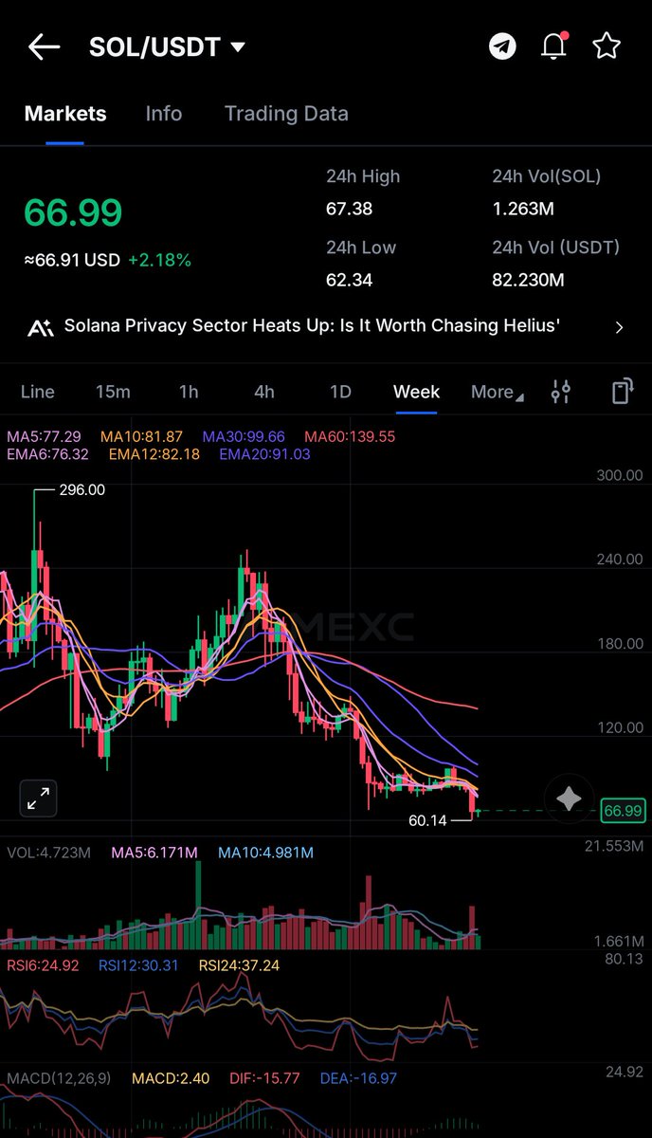This screenshot has height=1138, width=652.
Task: Tap the 24h Low value 62.34
Action: [x=349, y=280]
